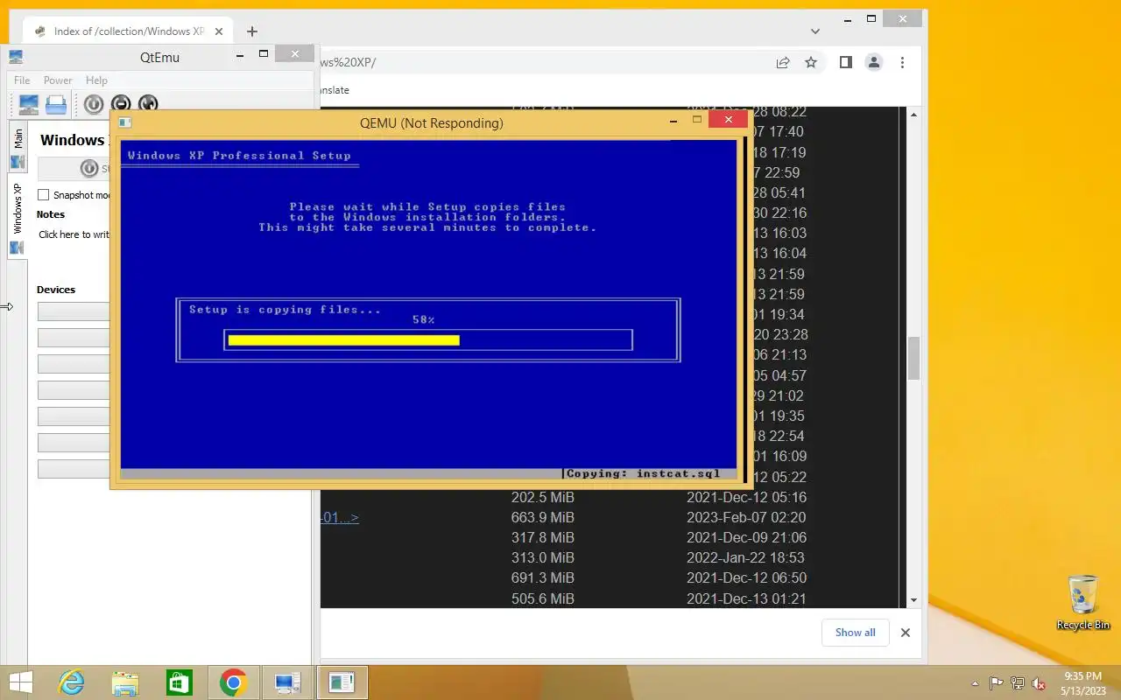Open the Help menu in QtEmu

point(96,80)
